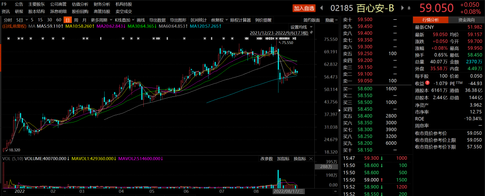Click the question mark icon next to 收益

click(428, 83)
